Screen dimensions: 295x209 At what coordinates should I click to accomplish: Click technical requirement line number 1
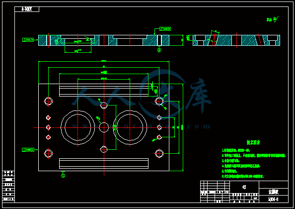tap(236, 150)
